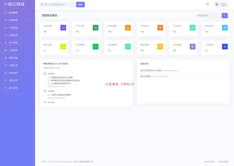Click the orange cart icon on 未完成数 card
234x166 pixels.
(128, 28)
